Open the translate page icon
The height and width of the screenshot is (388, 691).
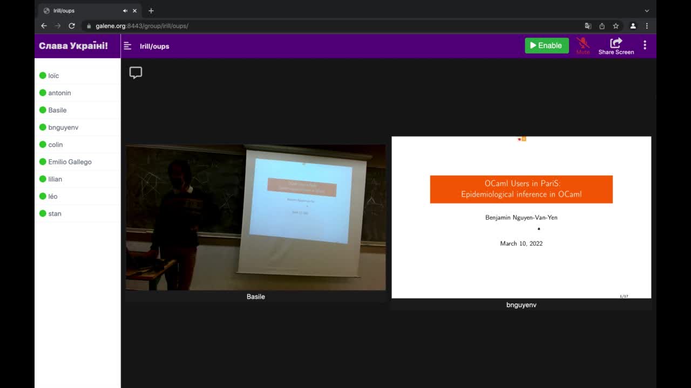point(588,26)
